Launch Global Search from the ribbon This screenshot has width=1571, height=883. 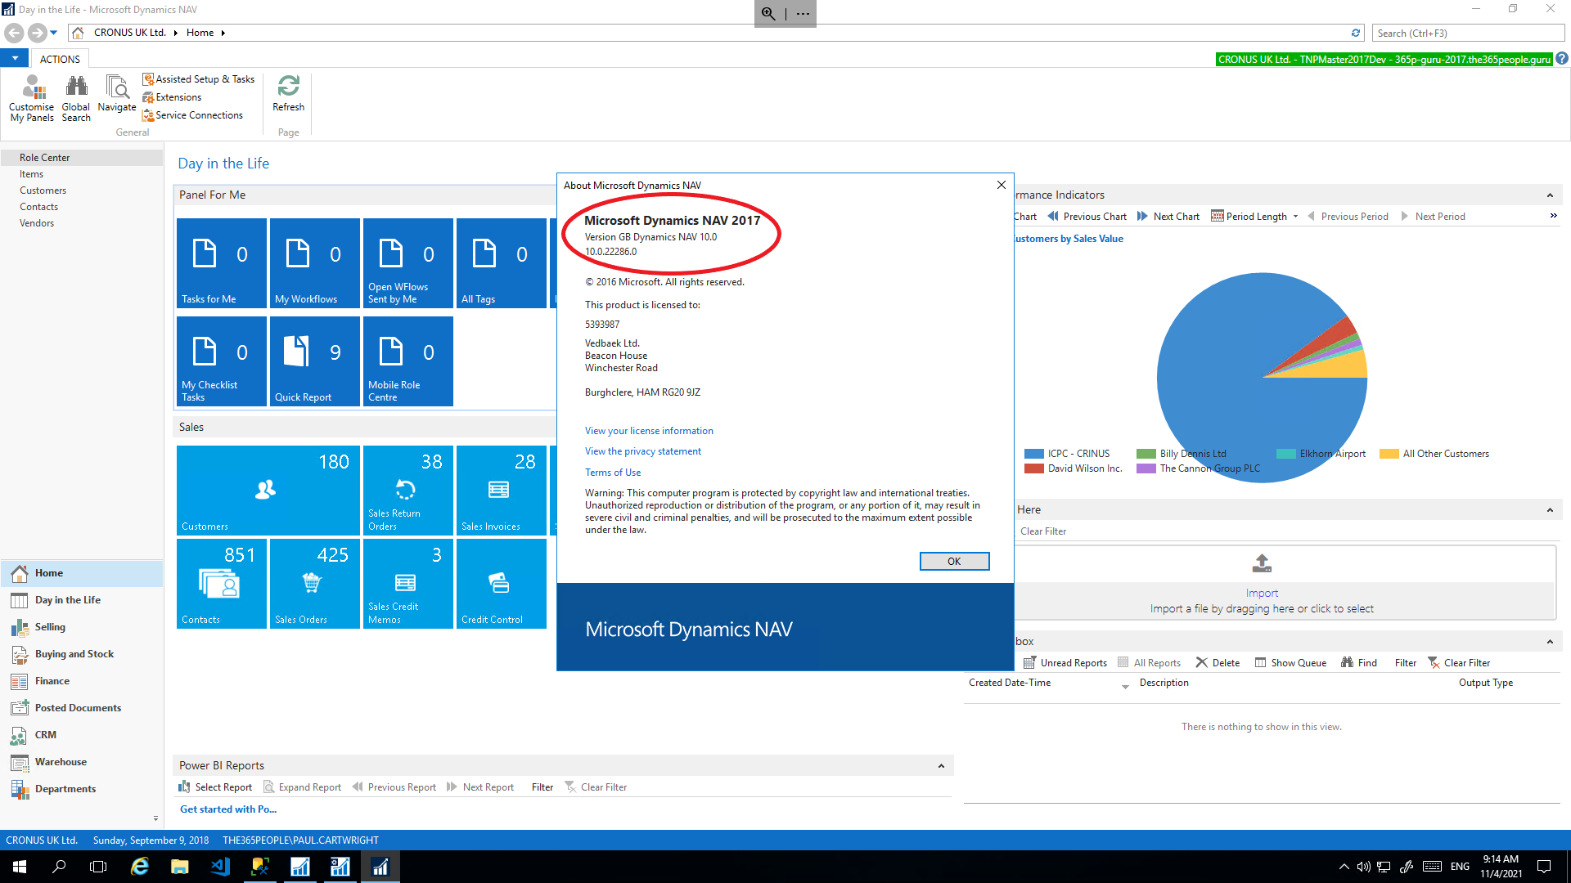(x=75, y=96)
